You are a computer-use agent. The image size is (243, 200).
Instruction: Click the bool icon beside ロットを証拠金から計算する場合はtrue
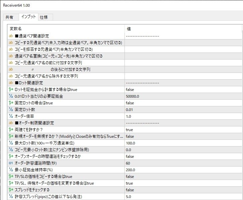pyautogui.click(x=11, y=89)
